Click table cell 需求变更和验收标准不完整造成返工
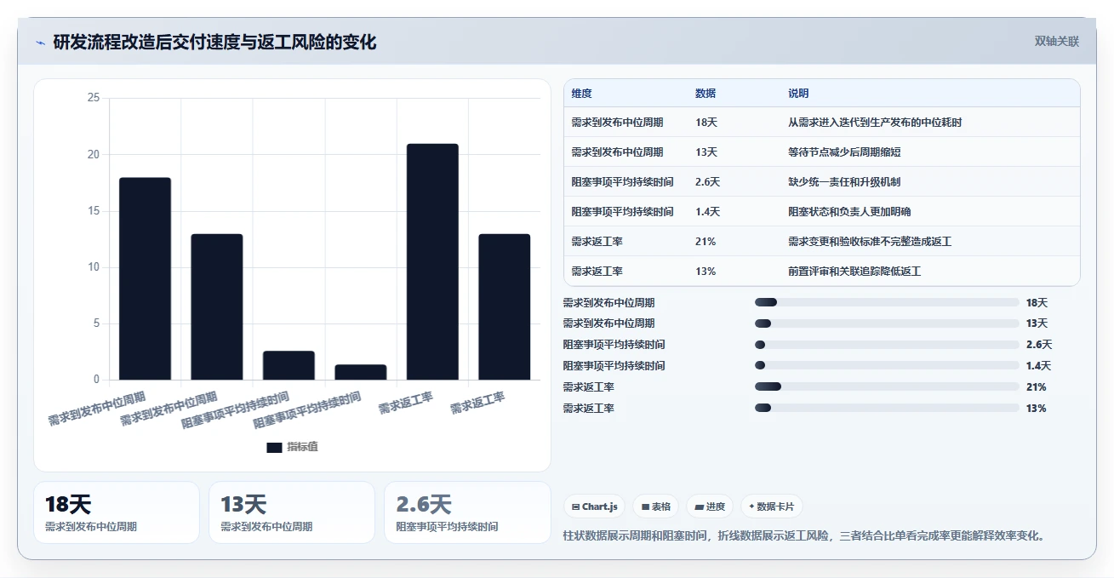 pyautogui.click(x=870, y=242)
